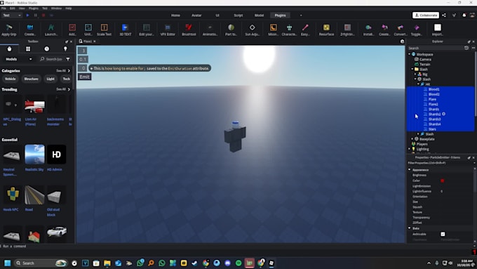
Task: Select the Structure category chip
Action: (31, 79)
